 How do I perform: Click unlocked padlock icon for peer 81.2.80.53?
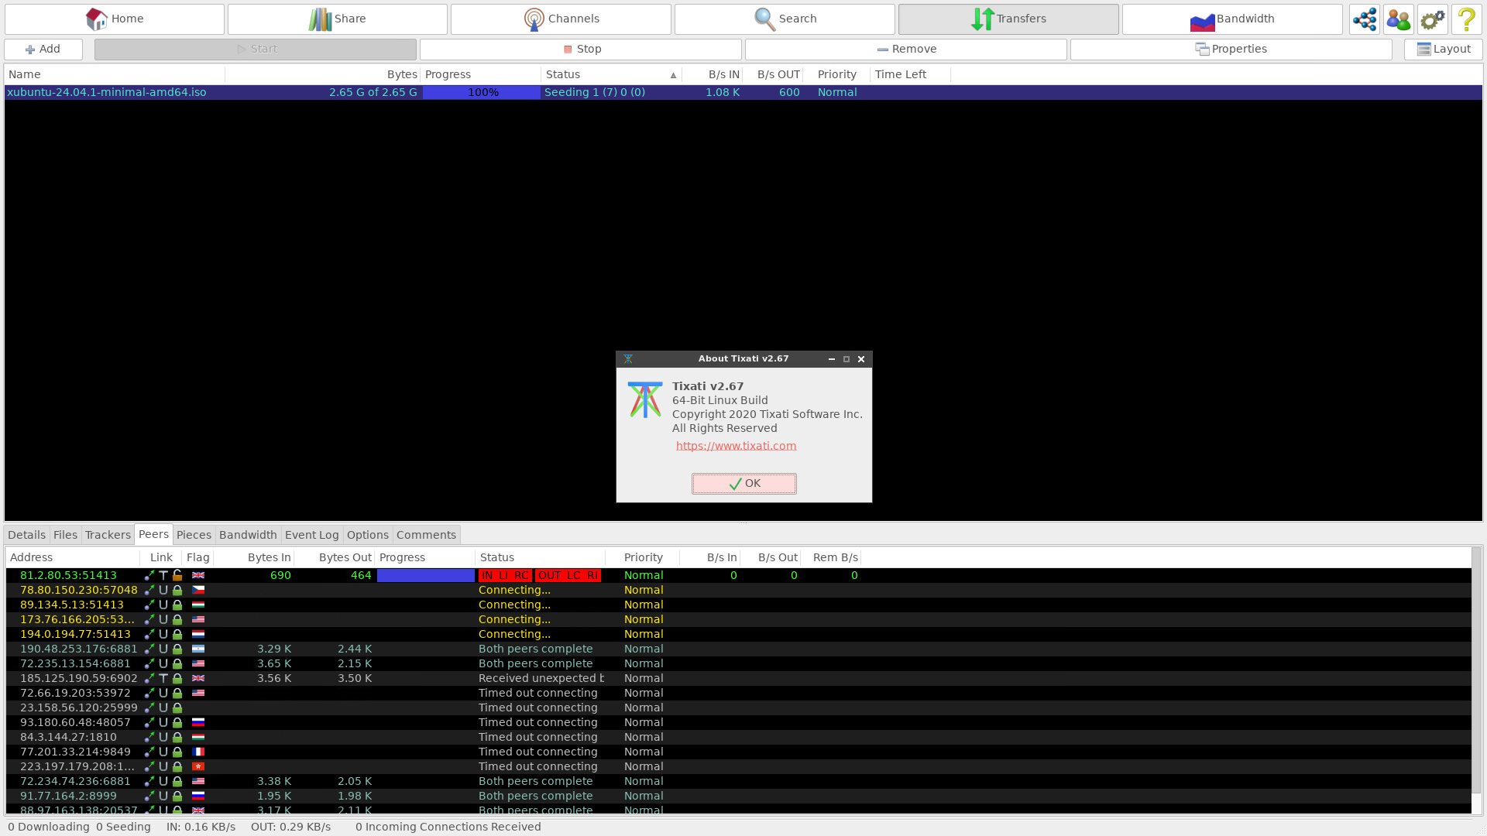[177, 575]
